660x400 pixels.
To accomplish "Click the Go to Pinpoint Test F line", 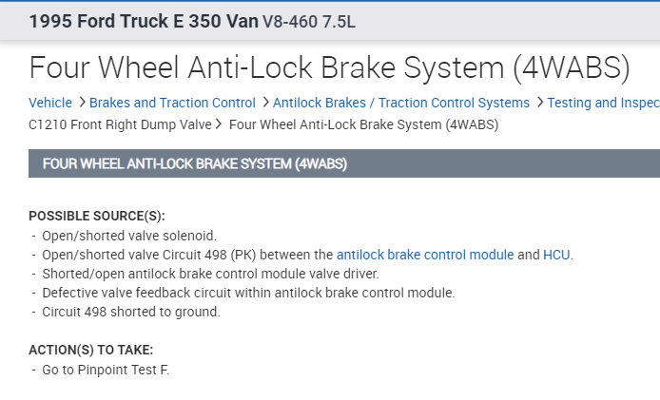I will (105, 369).
